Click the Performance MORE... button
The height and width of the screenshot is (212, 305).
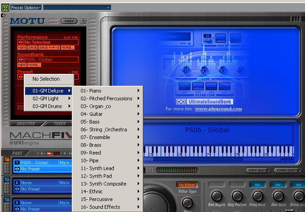(x=68, y=47)
